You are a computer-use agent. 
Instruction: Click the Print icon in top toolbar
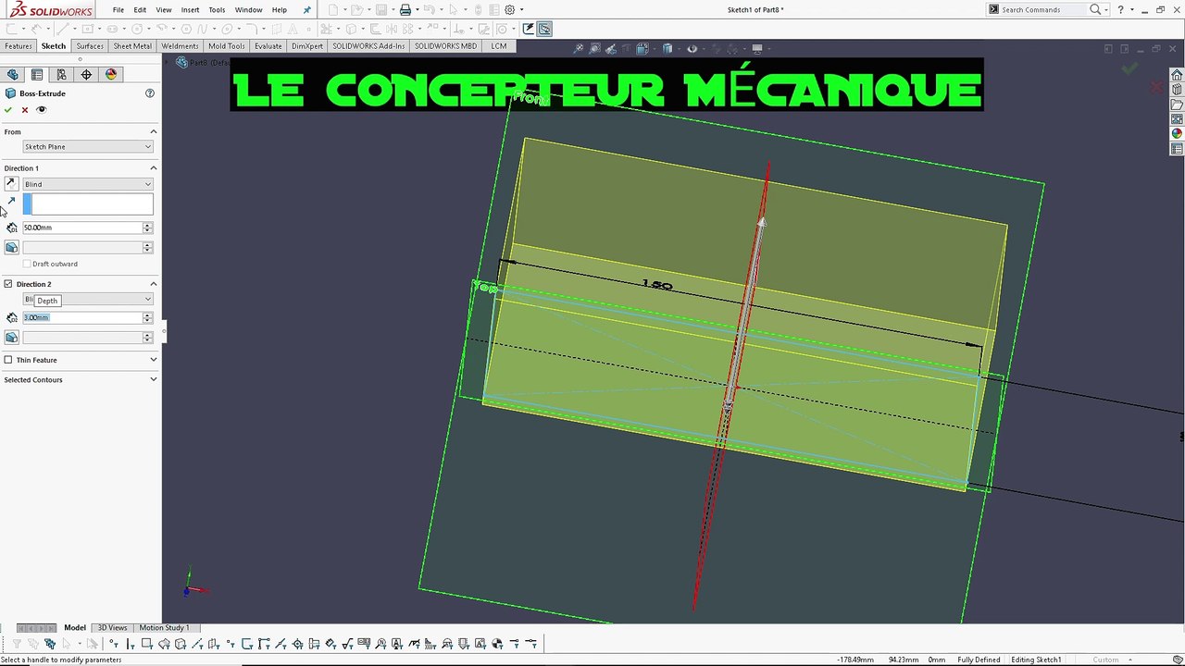point(405,10)
